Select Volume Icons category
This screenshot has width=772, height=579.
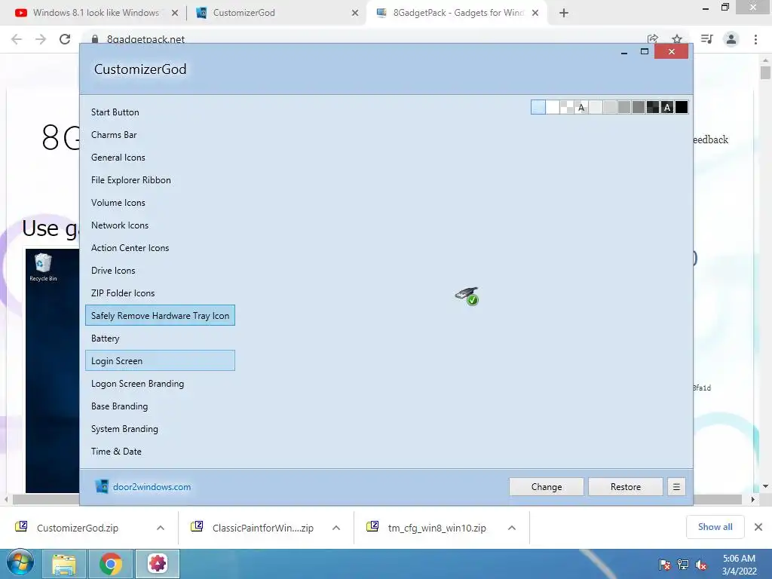coord(160,203)
